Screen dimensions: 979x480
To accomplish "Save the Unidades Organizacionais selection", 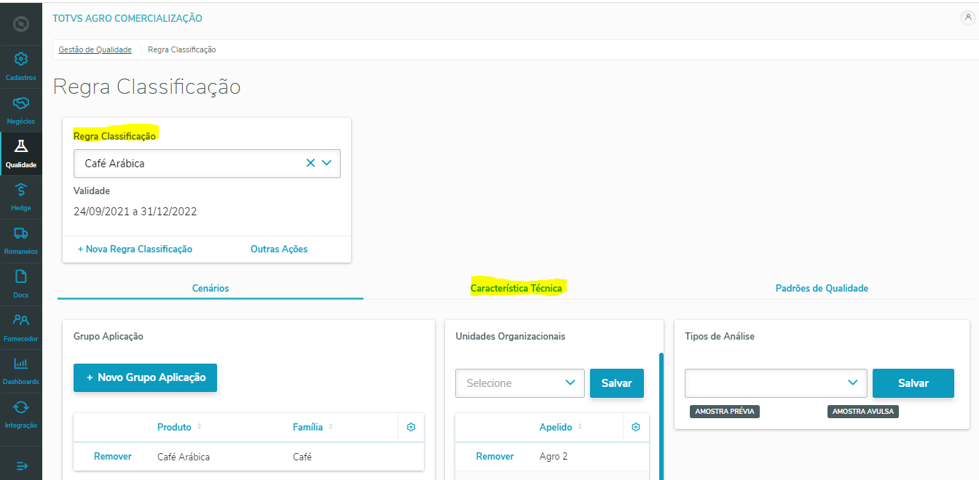I will (617, 383).
